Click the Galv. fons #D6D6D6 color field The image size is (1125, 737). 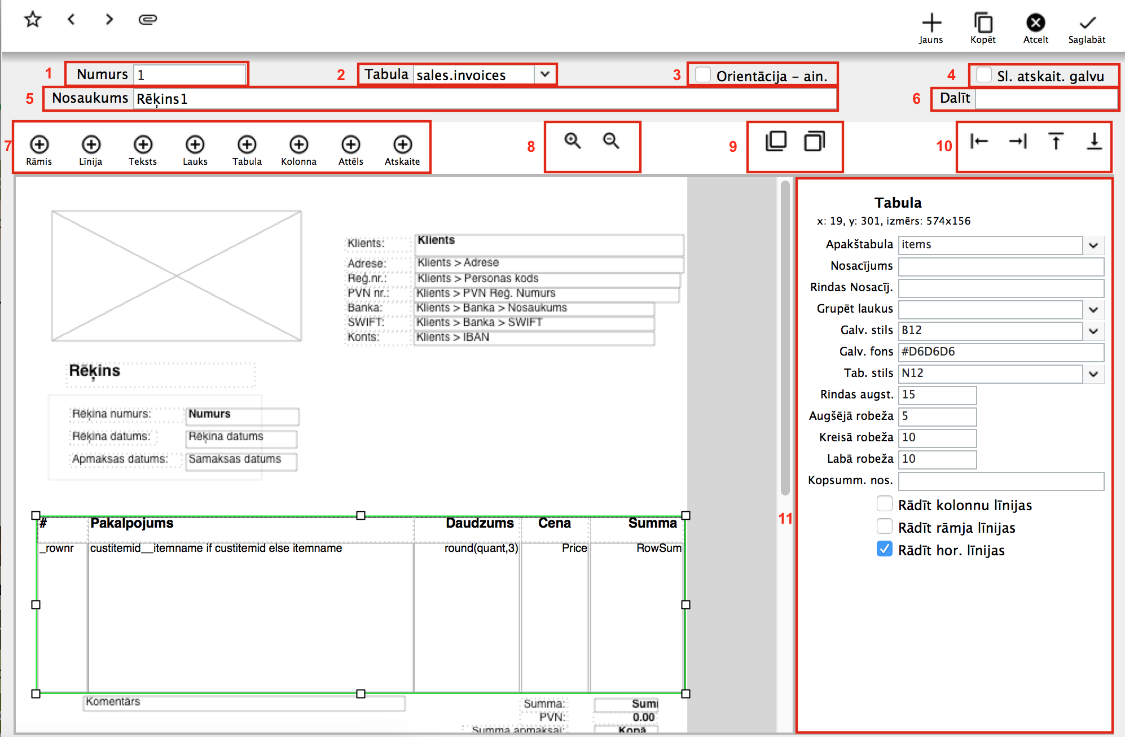(x=1000, y=352)
